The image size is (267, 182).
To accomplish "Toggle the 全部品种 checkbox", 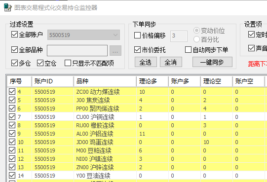I will (x=14, y=49).
